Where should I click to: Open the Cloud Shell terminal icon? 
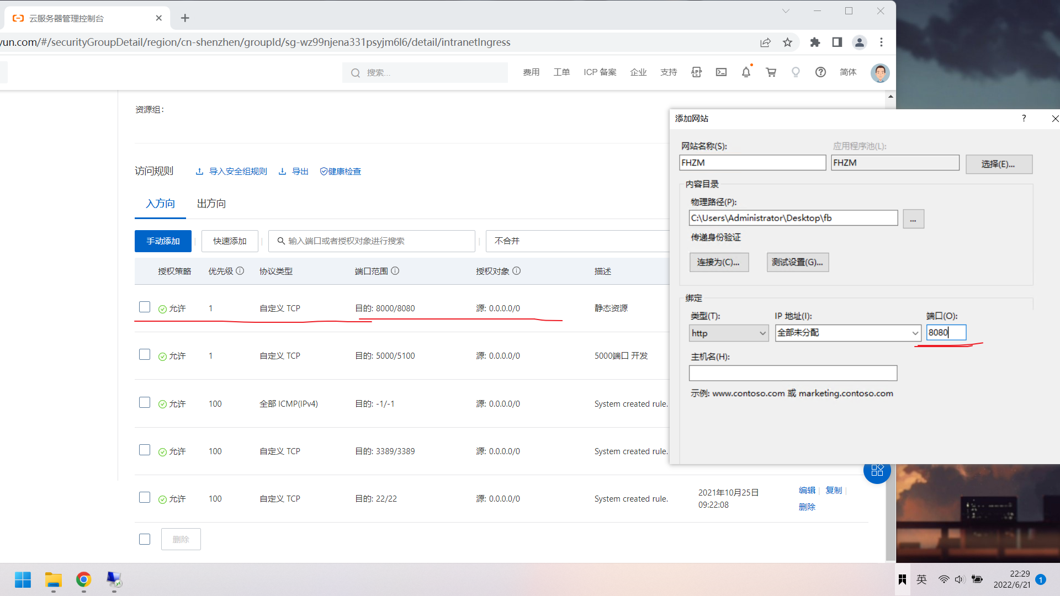(721, 72)
